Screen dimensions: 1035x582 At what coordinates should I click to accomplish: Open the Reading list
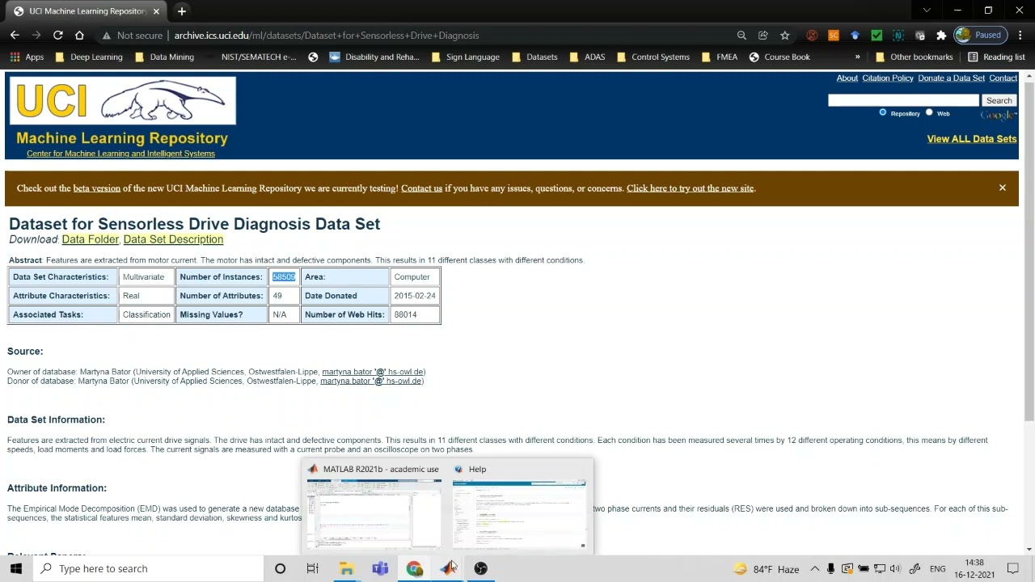click(x=996, y=57)
